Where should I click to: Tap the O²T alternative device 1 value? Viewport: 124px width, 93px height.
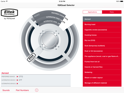pyautogui.click(x=20, y=80)
